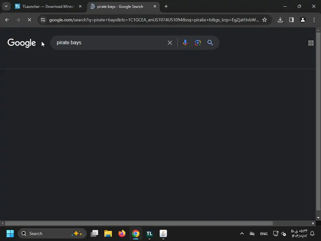The height and width of the screenshot is (241, 321).
Task: Open the notifications bell
Action: click(312, 233)
